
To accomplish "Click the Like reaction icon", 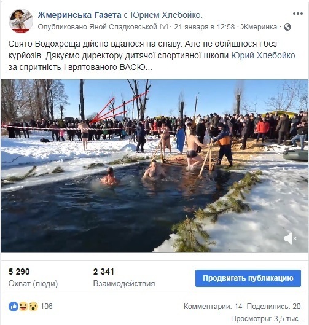I will [14, 307].
